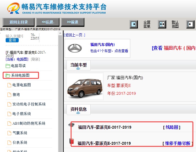Open 气囊系统 document
196x152 pixels.
[x=20, y=133]
